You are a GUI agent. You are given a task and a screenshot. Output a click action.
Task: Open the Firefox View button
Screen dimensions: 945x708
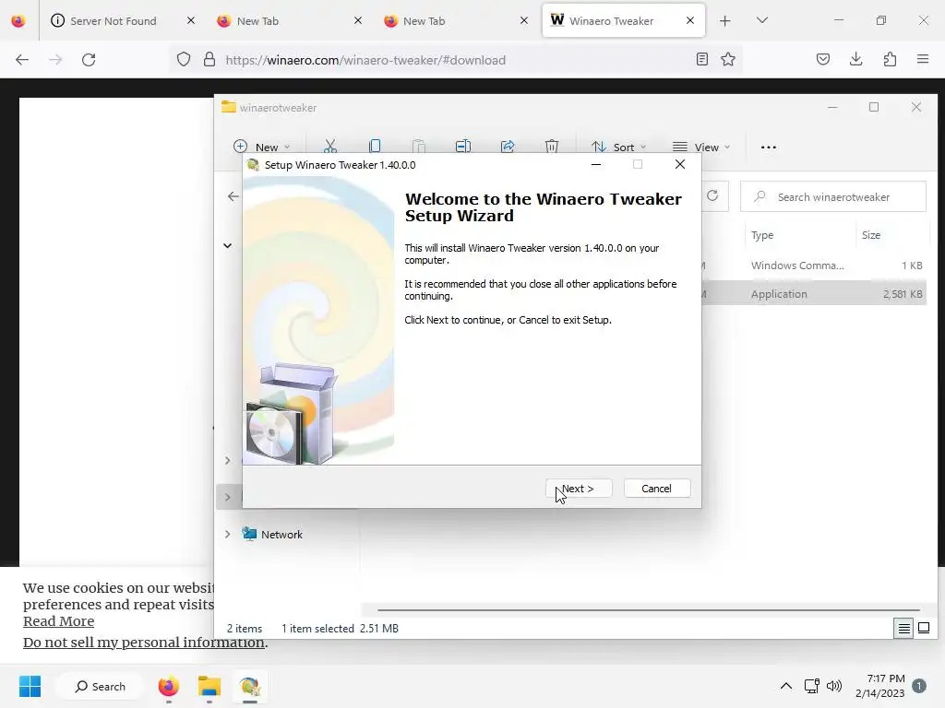click(x=18, y=21)
